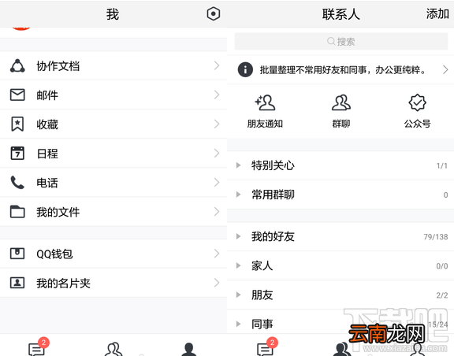Open the 邮件 row chevron
Viewport: 454px width, 356px height.
[x=217, y=95]
